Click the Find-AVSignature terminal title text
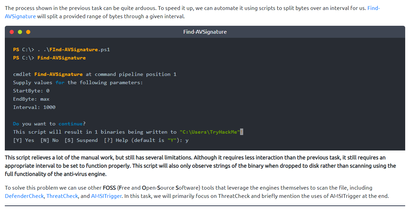410x213 pixels. coord(205,32)
